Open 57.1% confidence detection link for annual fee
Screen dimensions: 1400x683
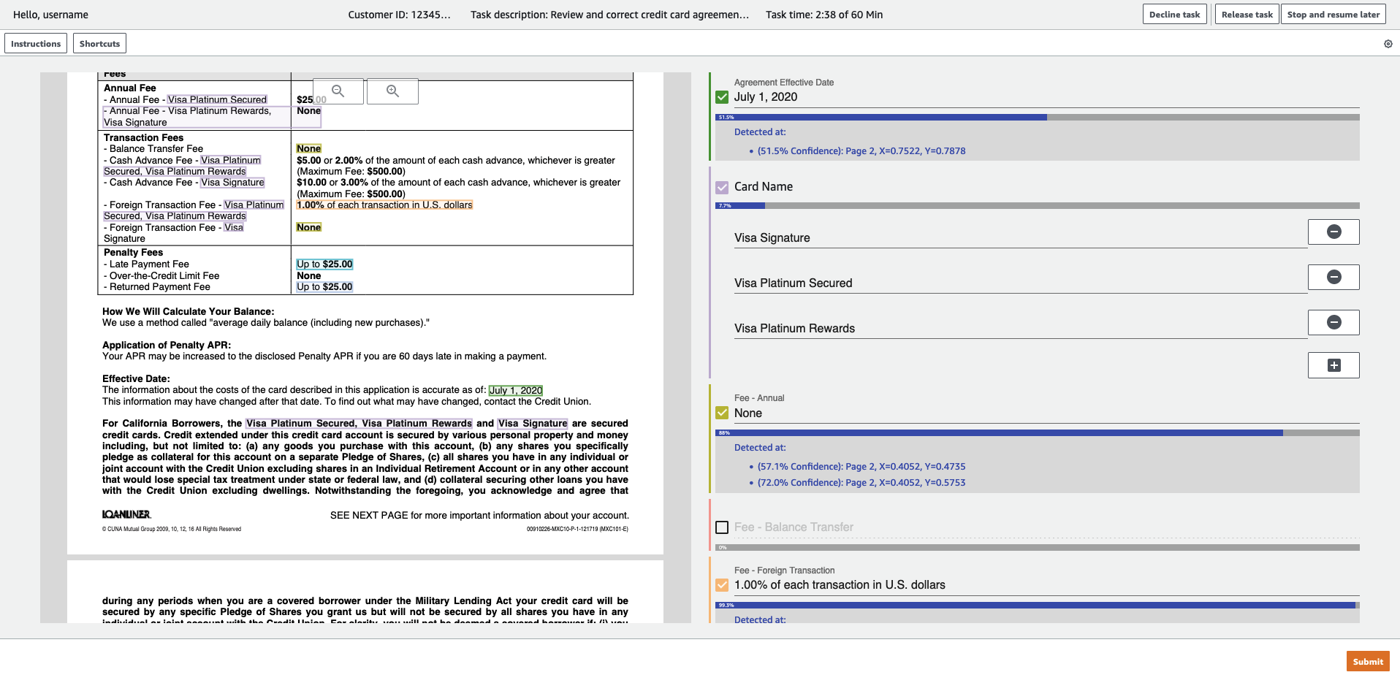point(861,467)
